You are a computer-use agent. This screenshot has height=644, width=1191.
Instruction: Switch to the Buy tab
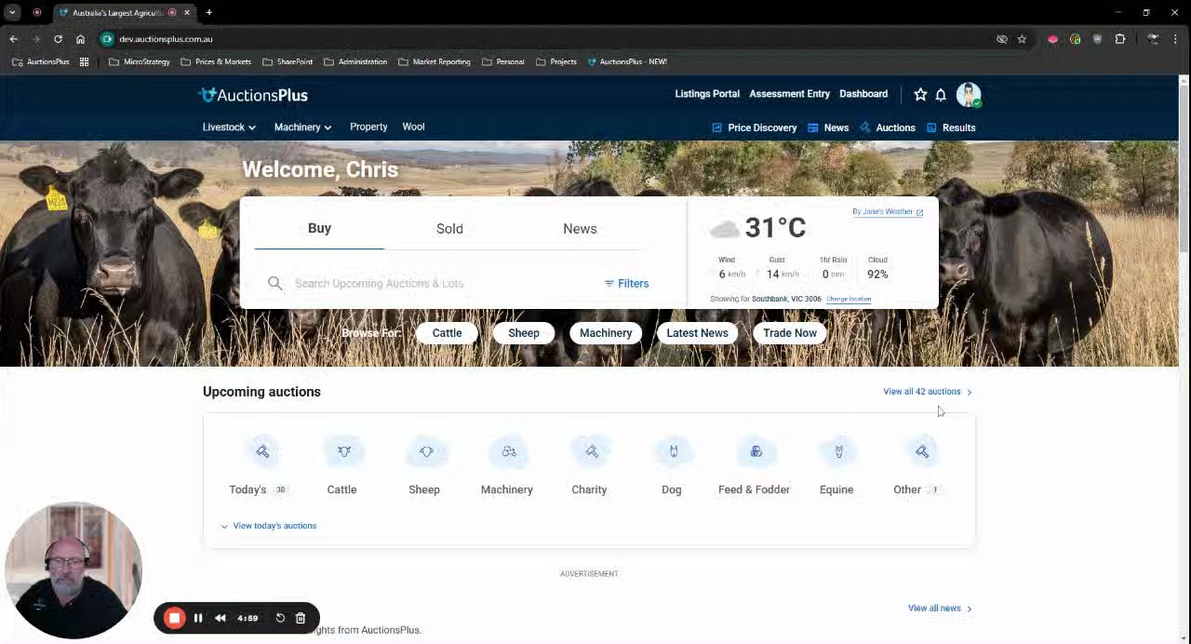coord(319,228)
